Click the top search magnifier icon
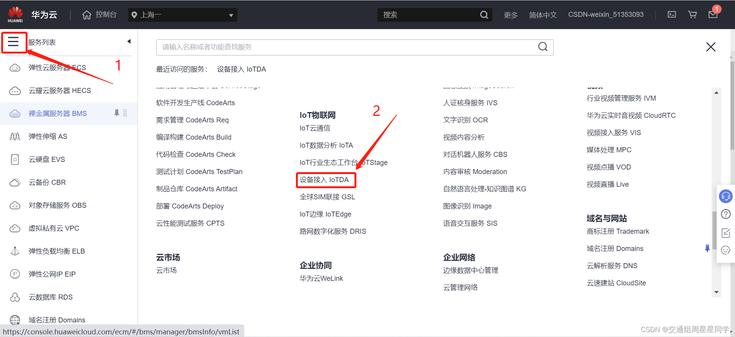 pyautogui.click(x=484, y=15)
